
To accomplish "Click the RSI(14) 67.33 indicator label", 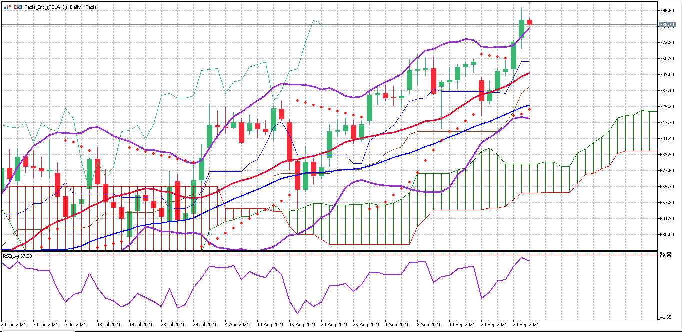I will tap(18, 256).
